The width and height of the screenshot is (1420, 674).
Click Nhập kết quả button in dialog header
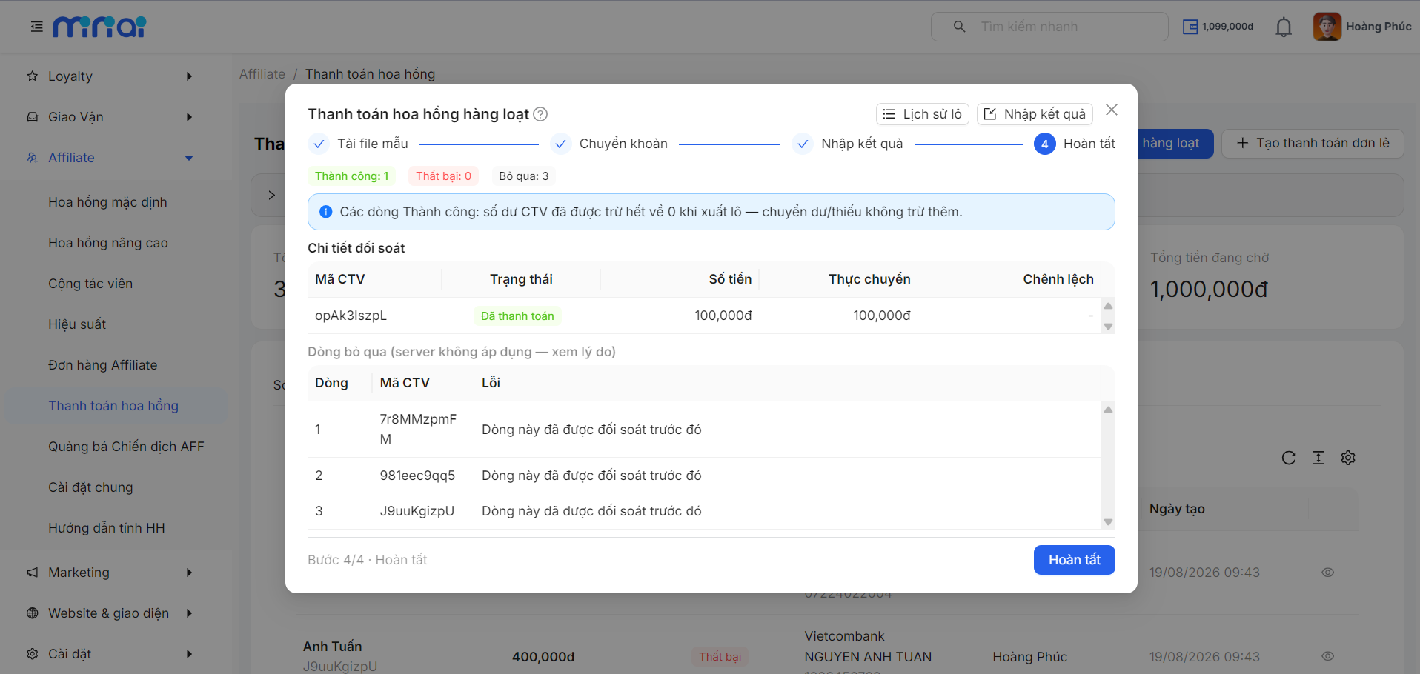(x=1035, y=114)
